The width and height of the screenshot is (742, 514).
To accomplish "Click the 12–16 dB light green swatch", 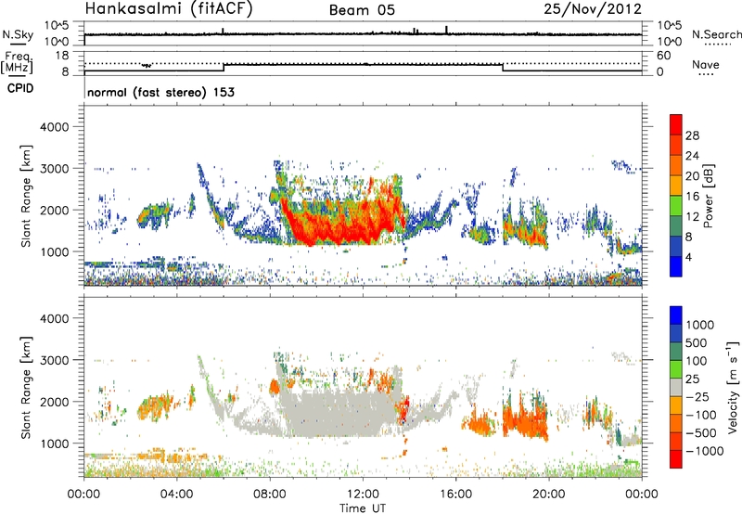I will [676, 206].
